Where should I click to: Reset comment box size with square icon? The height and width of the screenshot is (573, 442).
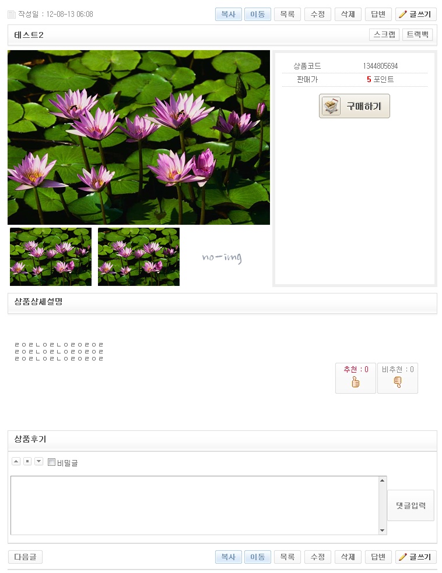pyautogui.click(x=27, y=461)
